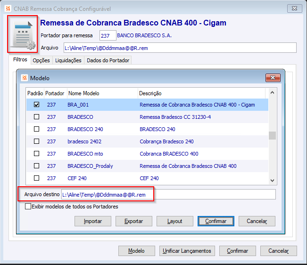Click Cancelar in main window bottom

[x=279, y=251]
